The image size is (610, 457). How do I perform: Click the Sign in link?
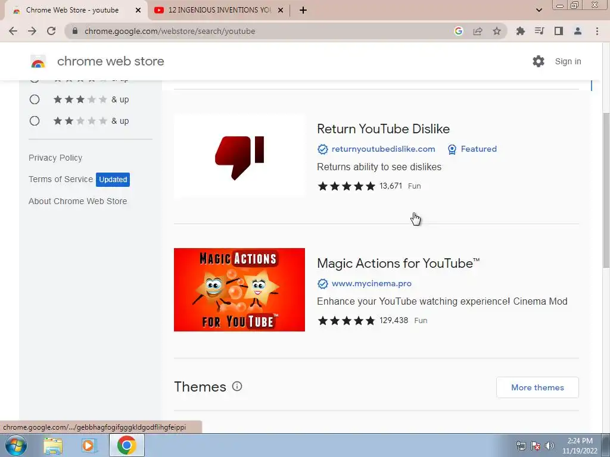pos(568,61)
